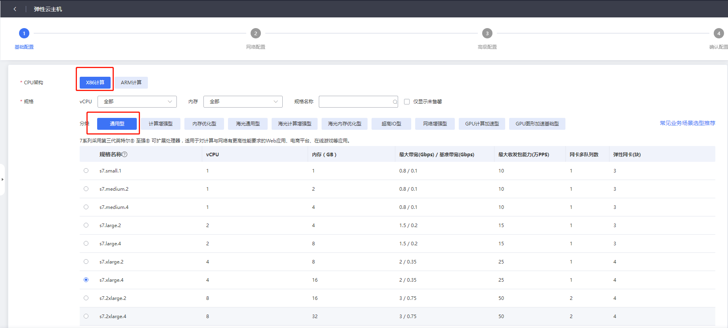
Task: Click step 2 网络配置 circle
Action: (256, 33)
